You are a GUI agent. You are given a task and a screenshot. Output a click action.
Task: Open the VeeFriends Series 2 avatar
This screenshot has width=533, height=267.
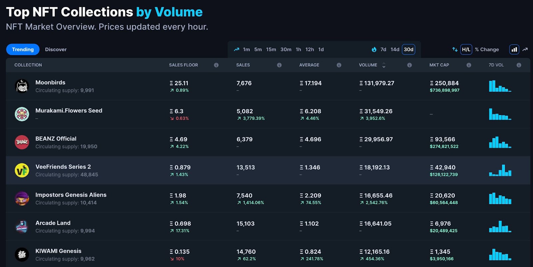[x=22, y=170]
